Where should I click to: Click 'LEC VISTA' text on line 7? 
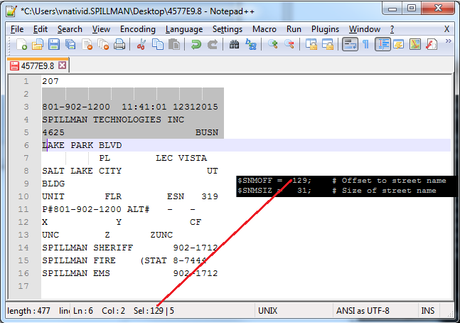[x=181, y=158]
